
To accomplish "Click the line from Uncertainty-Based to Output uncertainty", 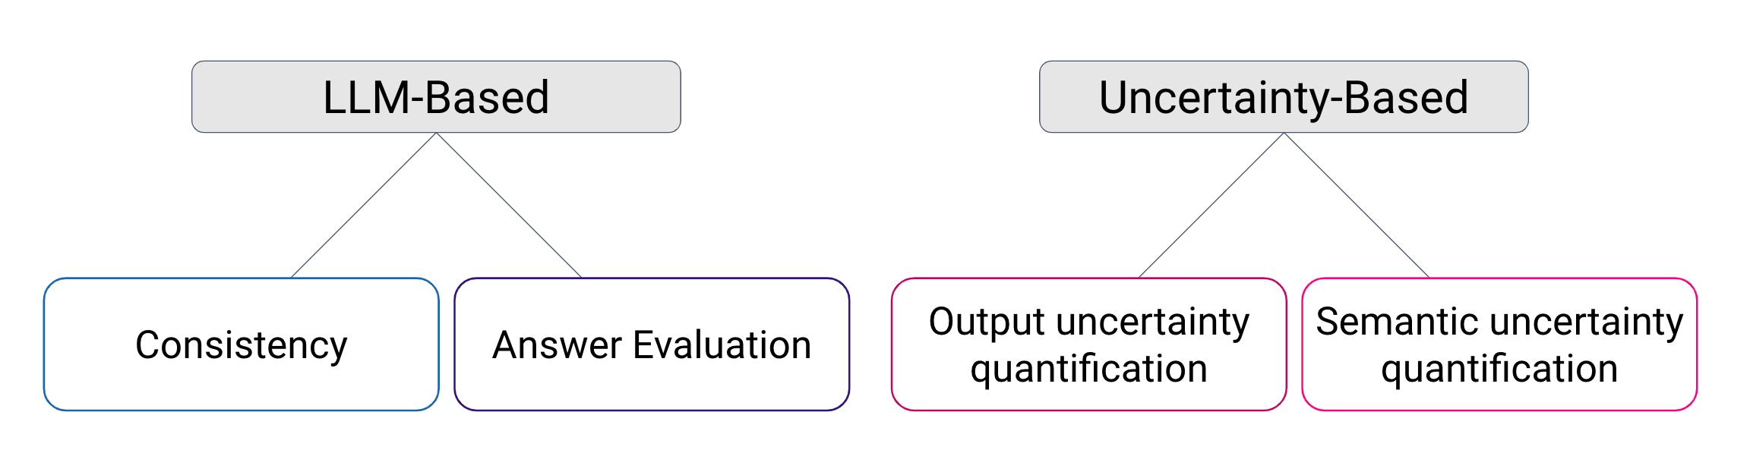I will (1211, 205).
